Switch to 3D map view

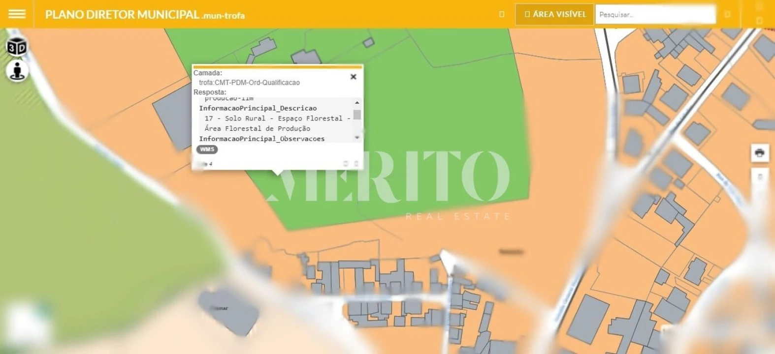point(17,47)
